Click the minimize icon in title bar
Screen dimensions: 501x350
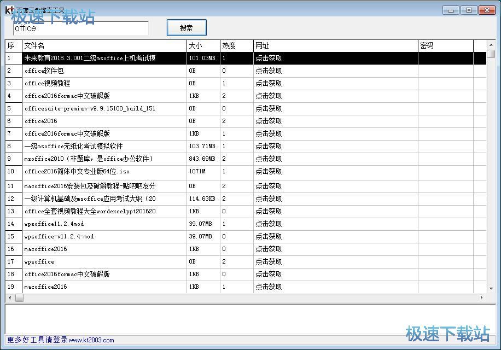450,10
